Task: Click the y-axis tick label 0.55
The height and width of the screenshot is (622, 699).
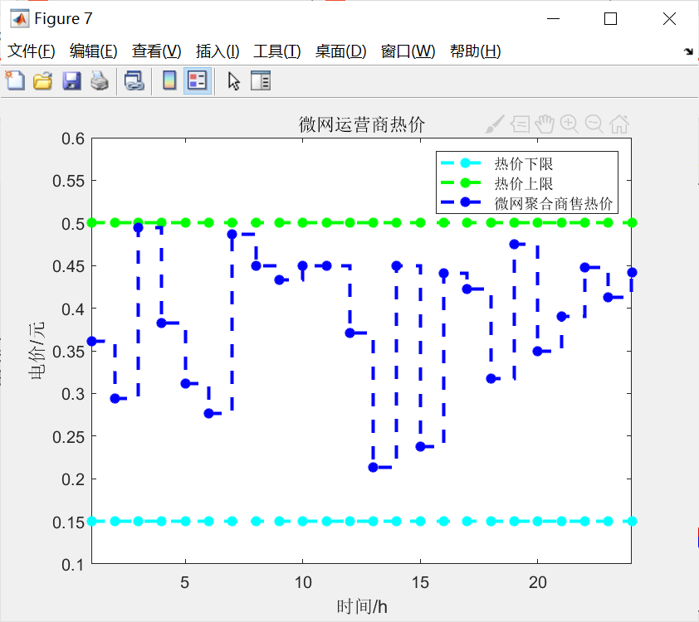Action: (68, 181)
